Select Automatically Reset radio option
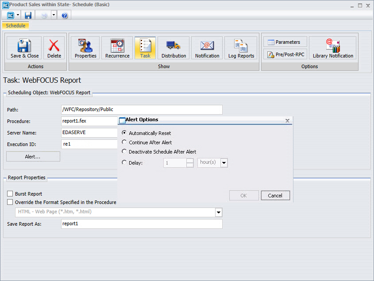Viewport: 374px width, 281px height. point(124,133)
